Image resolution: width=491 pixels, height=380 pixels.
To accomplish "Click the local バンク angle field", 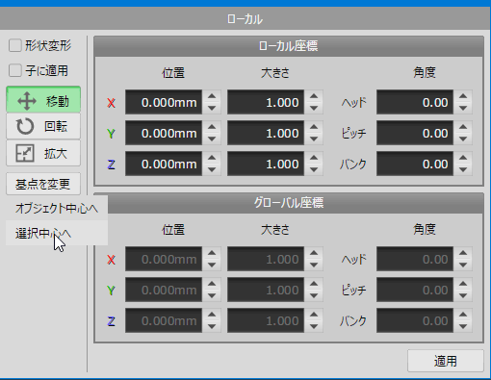I will (415, 164).
